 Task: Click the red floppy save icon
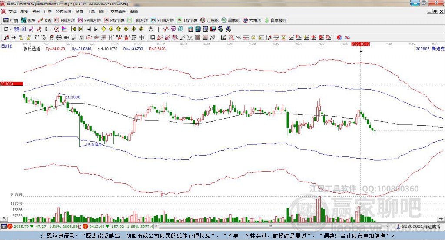[213, 29]
